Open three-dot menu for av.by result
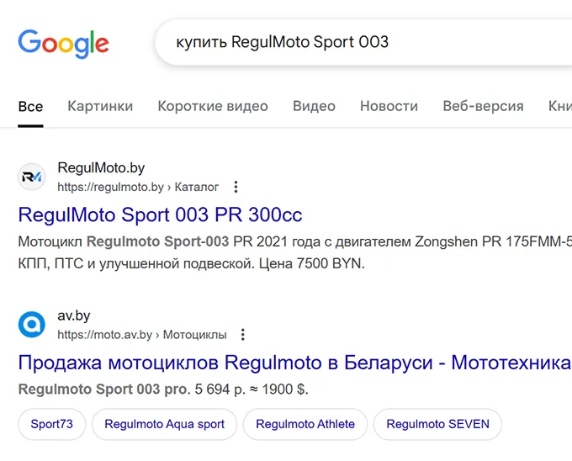Image resolution: width=572 pixels, height=461 pixels. point(243,335)
